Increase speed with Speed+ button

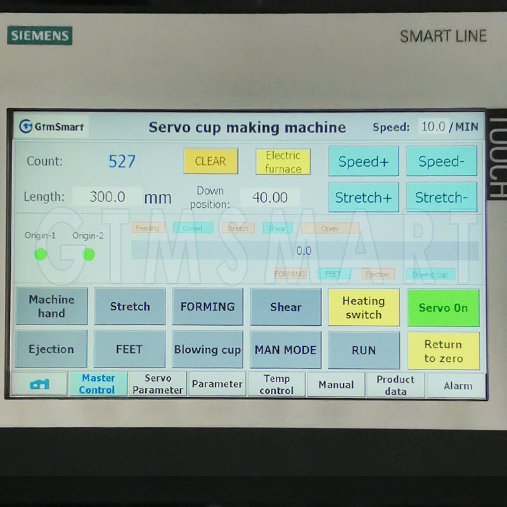[363, 162]
